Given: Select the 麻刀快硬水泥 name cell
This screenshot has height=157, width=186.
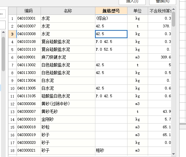Looking at the screenshot, I should pyautogui.click(x=68, y=57).
